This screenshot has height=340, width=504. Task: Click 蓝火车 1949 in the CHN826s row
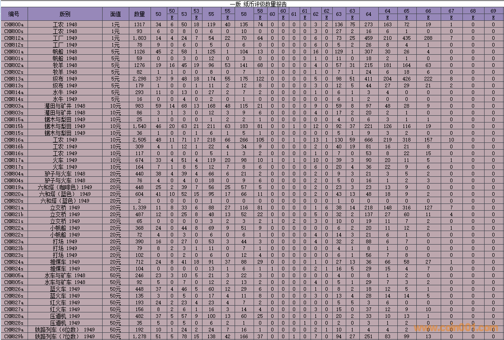65,296
